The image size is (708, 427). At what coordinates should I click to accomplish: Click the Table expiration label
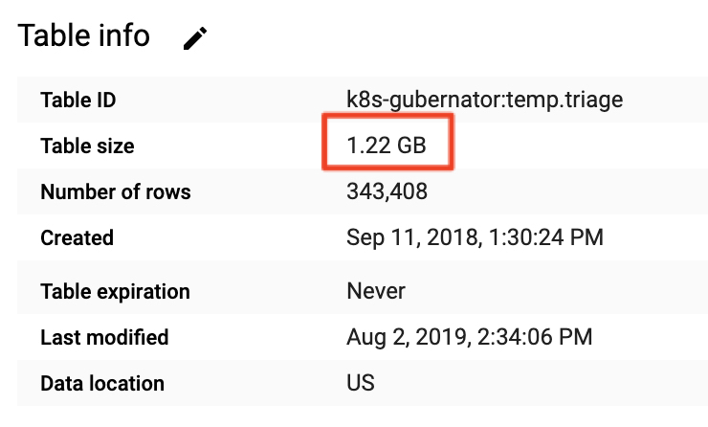point(115,292)
